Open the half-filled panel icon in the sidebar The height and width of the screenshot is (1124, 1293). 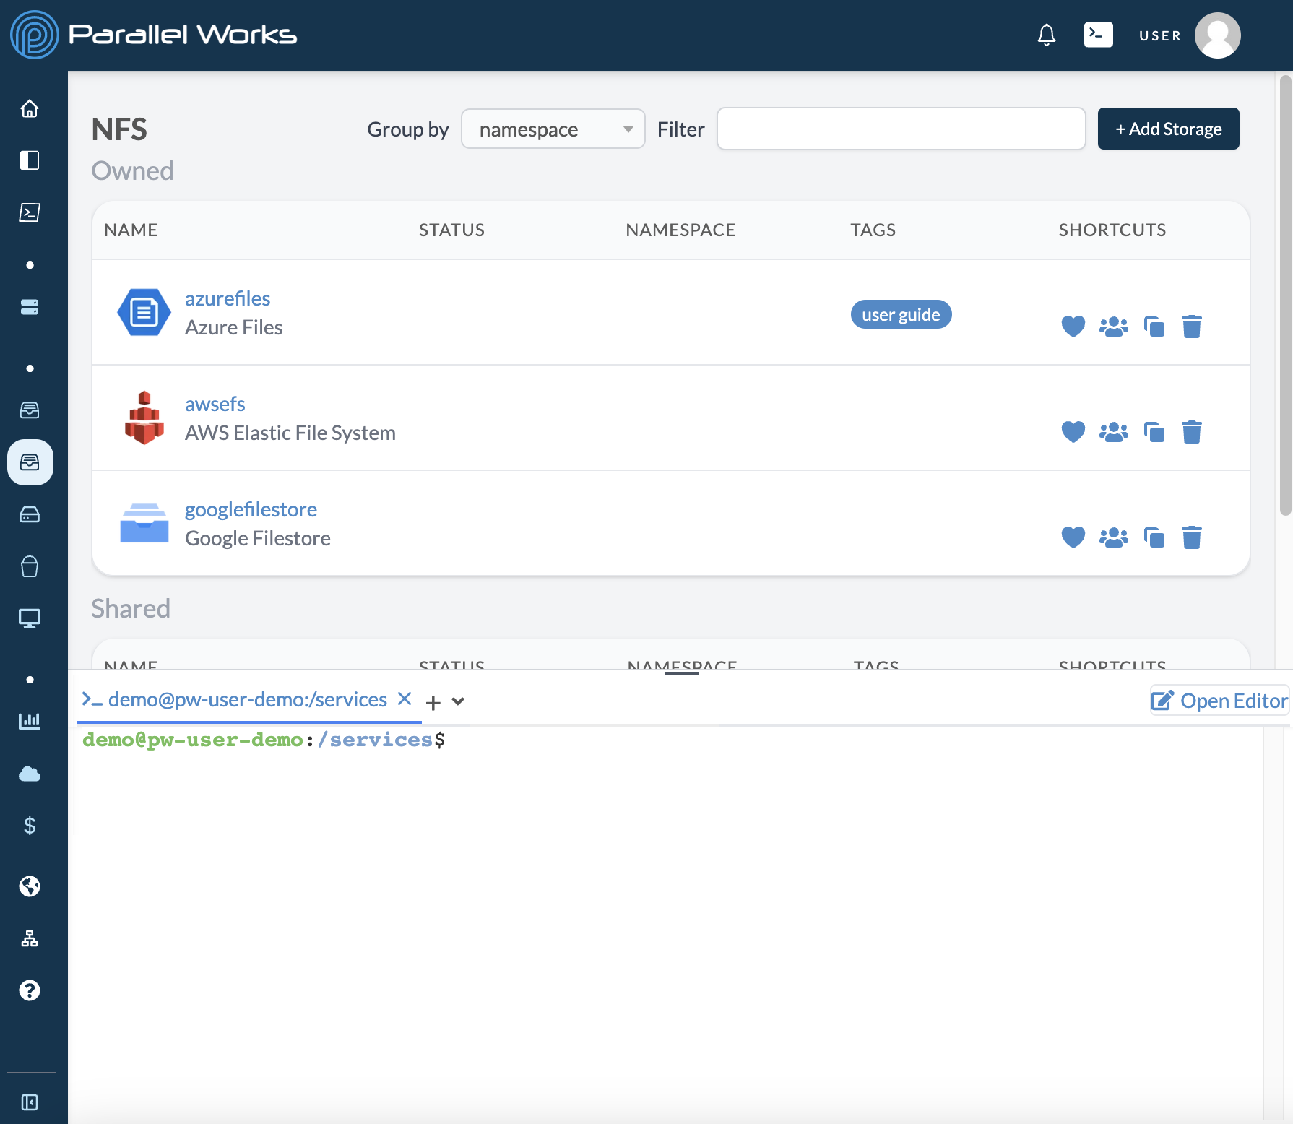[x=30, y=160]
